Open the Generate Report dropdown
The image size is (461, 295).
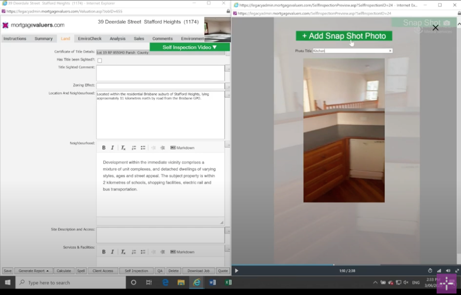click(33, 271)
